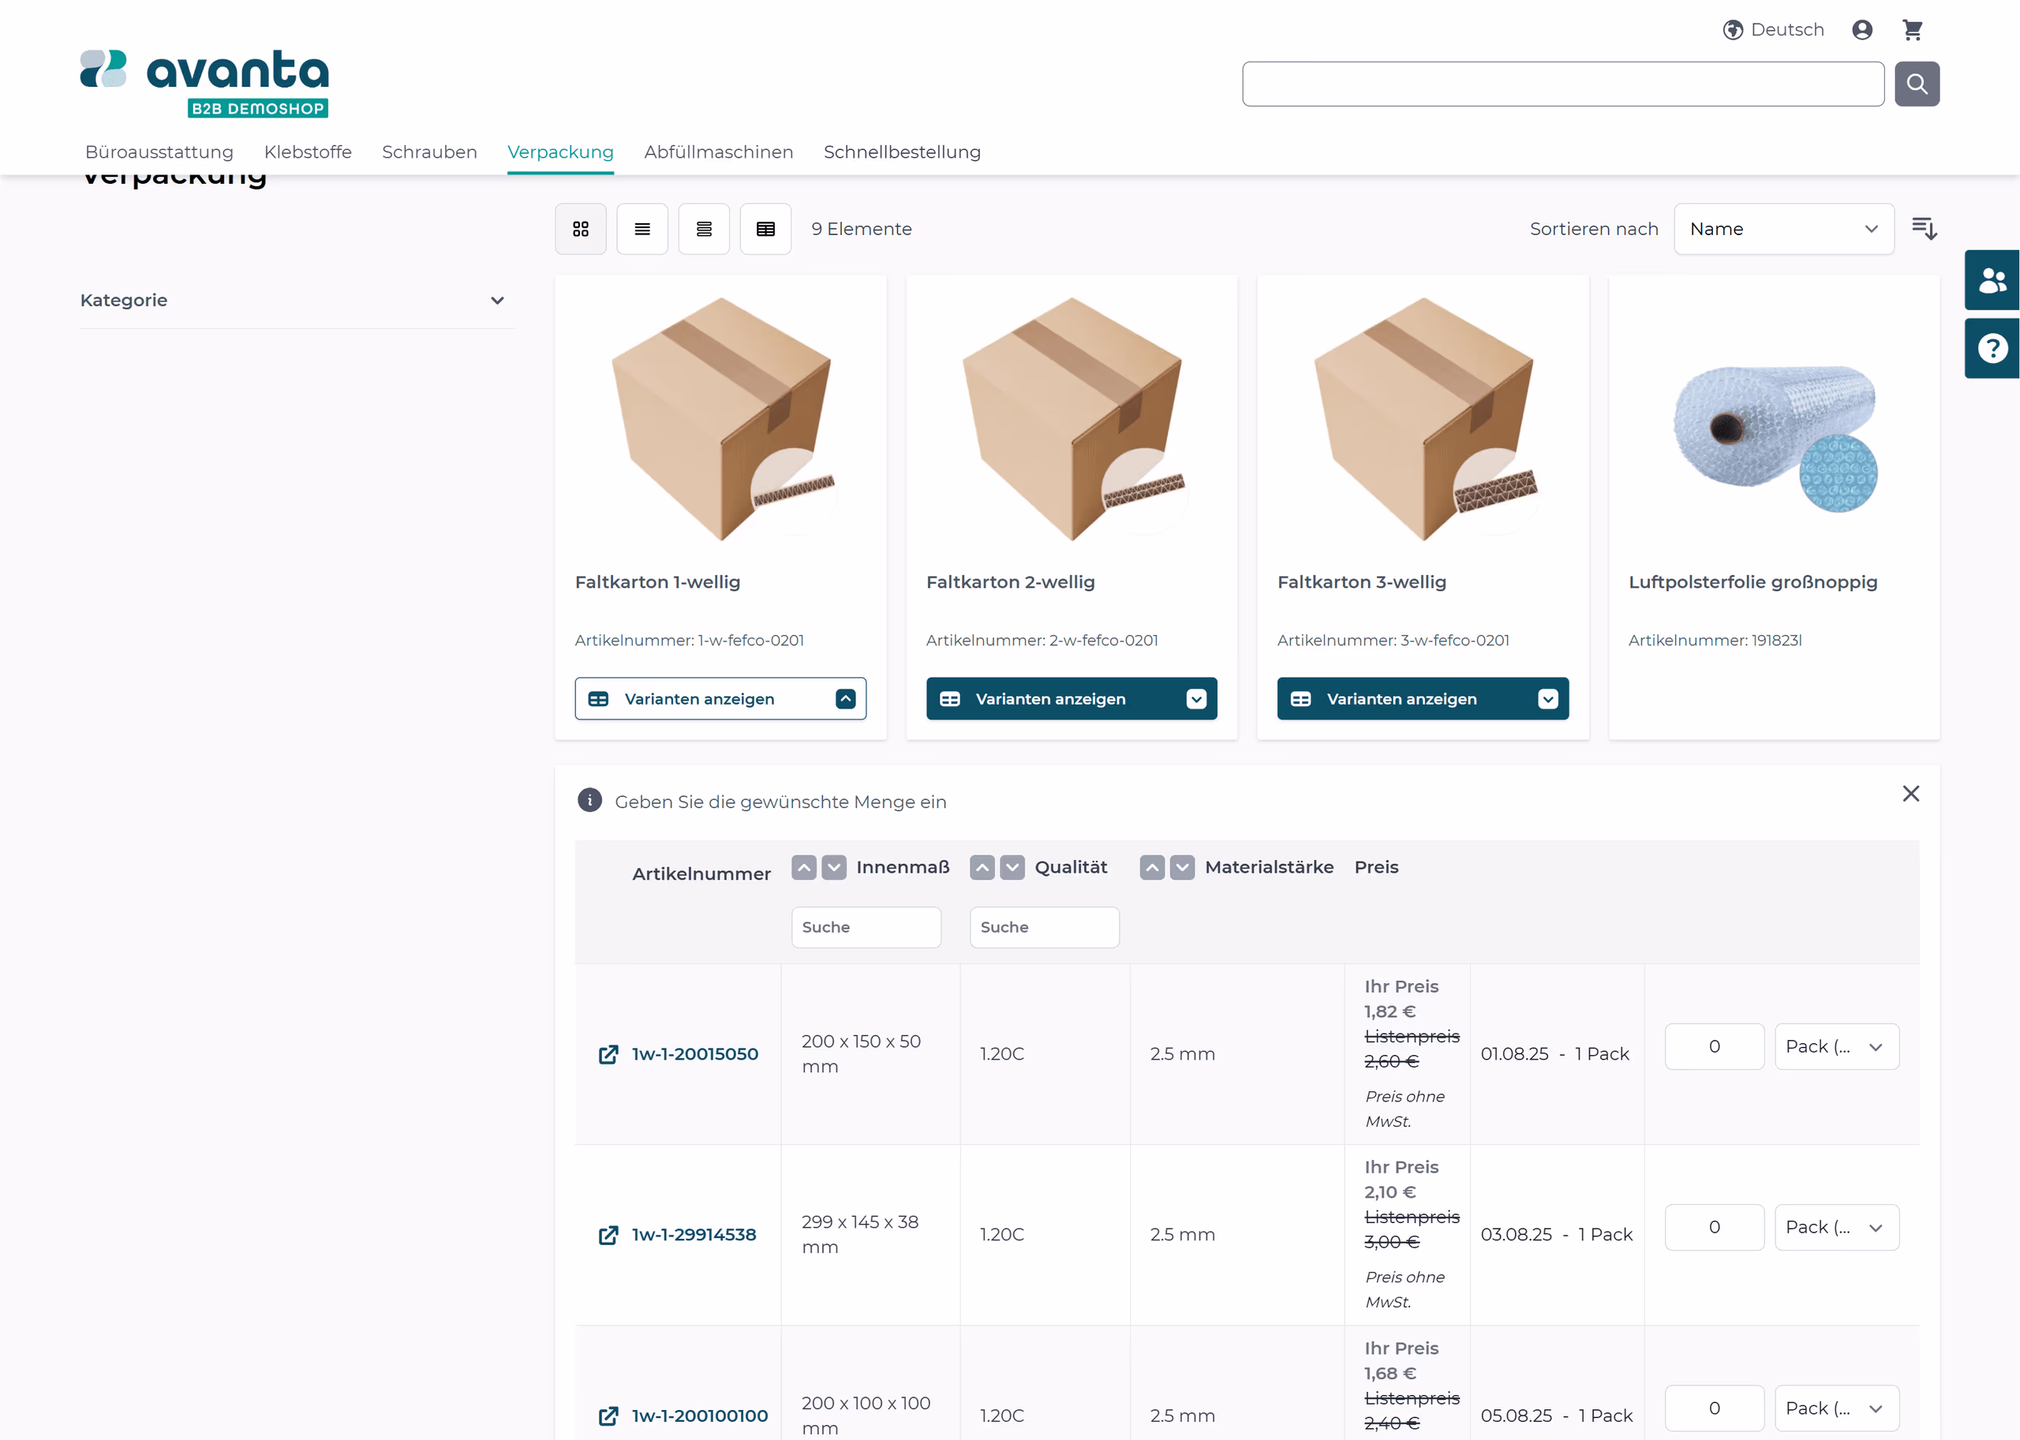This screenshot has width=2020, height=1440.
Task: Collapse variants for Faltkarton 1-wellig
Action: 720,699
